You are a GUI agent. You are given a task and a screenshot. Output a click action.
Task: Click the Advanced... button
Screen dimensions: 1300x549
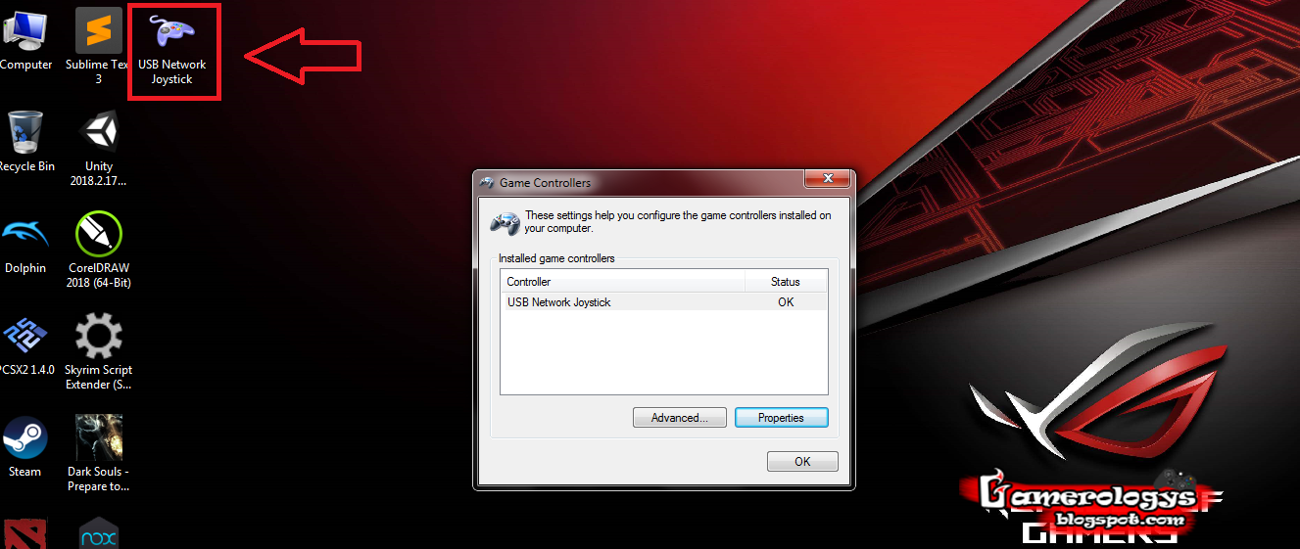679,418
